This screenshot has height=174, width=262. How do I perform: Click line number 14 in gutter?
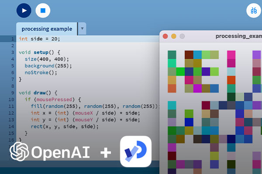tap(11, 127)
